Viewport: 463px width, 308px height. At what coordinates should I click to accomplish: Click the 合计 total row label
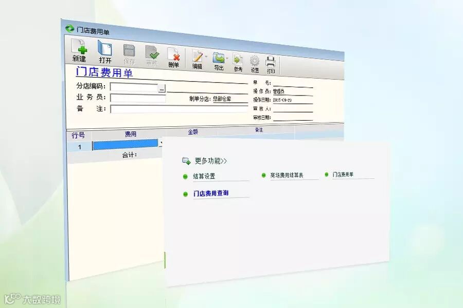pyautogui.click(x=129, y=155)
